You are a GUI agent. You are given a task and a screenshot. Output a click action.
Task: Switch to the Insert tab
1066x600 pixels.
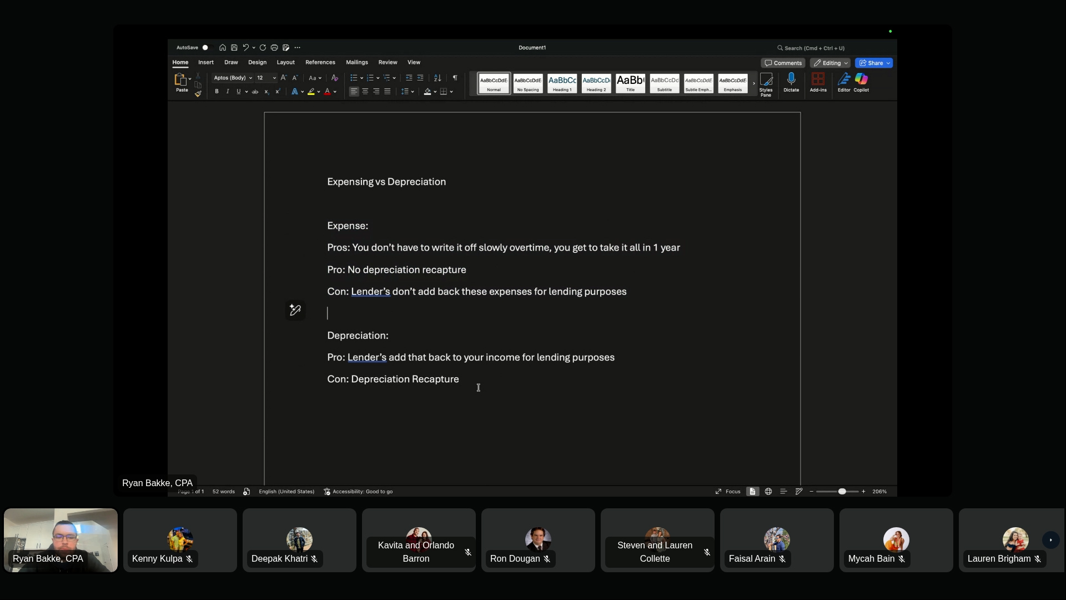(206, 62)
